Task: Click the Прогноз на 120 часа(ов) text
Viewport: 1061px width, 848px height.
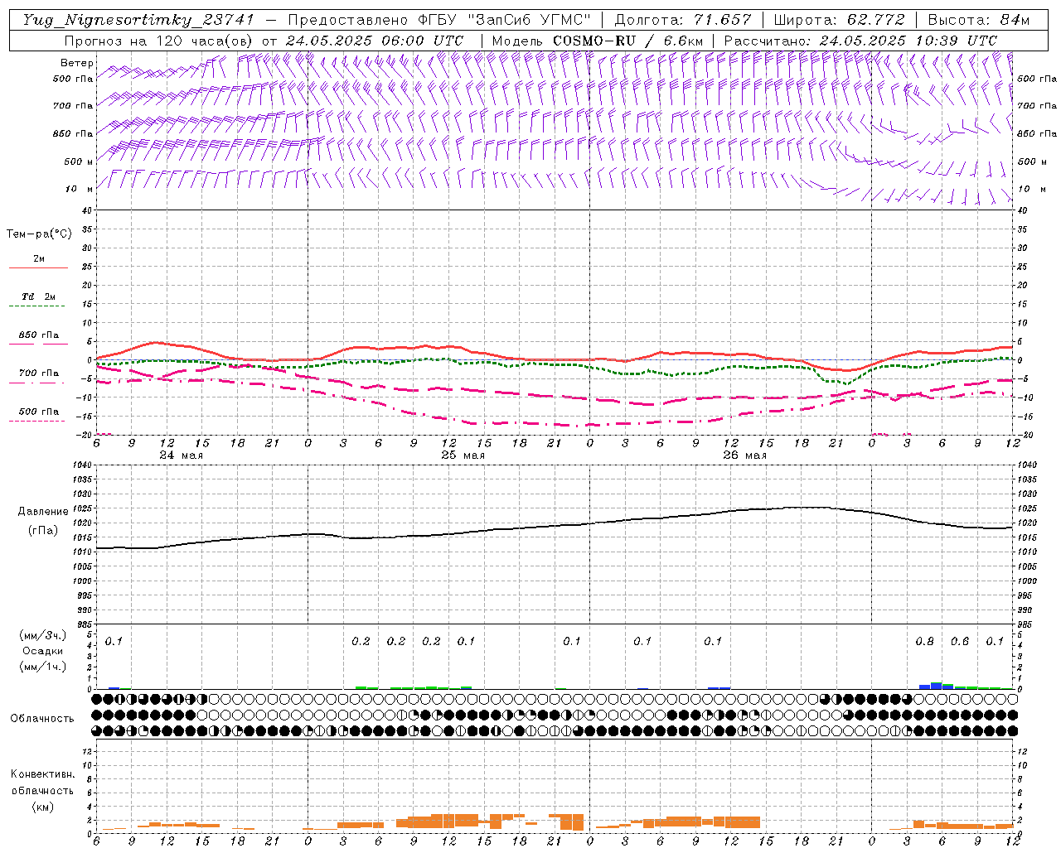Action: [160, 41]
